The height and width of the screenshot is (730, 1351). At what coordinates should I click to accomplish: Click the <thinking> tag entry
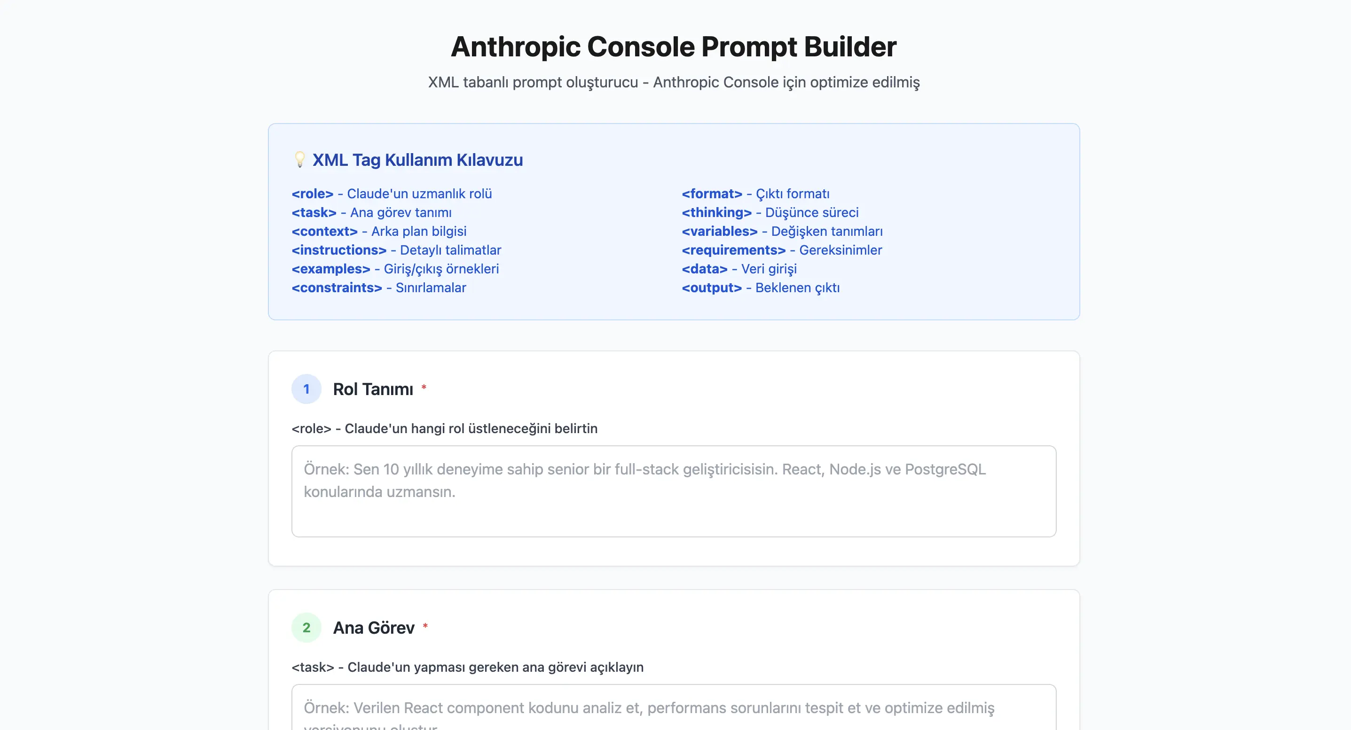pos(716,212)
